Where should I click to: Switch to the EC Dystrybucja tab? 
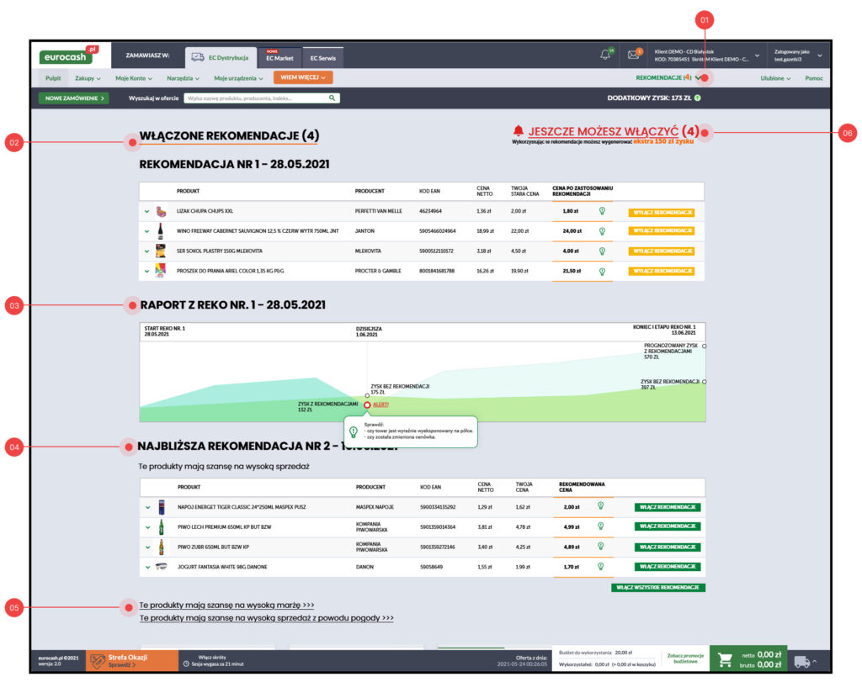[x=221, y=57]
